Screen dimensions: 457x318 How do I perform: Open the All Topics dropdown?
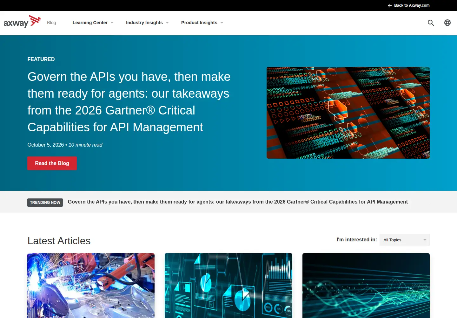coord(405,240)
